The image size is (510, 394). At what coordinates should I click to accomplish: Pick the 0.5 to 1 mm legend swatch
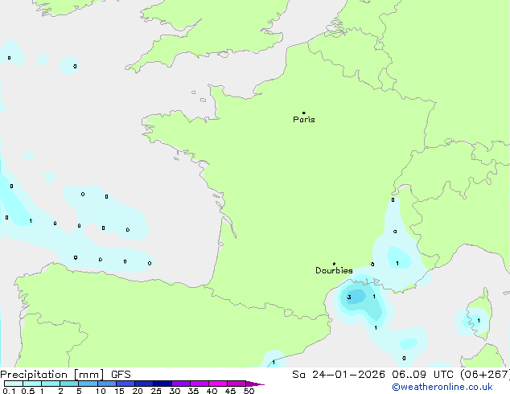pyautogui.click(x=32, y=384)
